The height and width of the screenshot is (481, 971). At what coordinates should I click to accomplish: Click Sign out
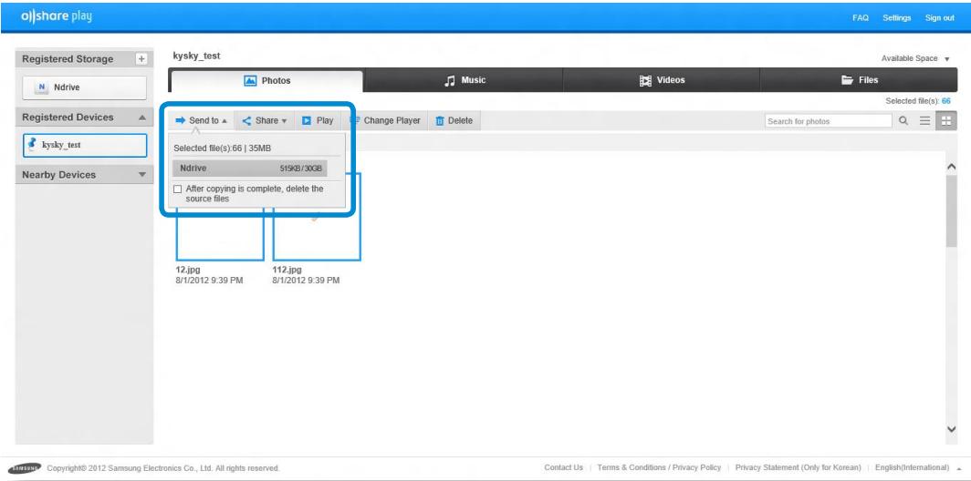pyautogui.click(x=939, y=18)
